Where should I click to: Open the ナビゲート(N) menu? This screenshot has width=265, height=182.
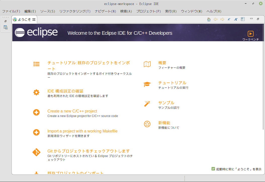pyautogui.click(x=105, y=11)
